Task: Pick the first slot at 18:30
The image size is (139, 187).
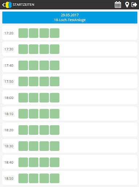Action: pos(23,146)
